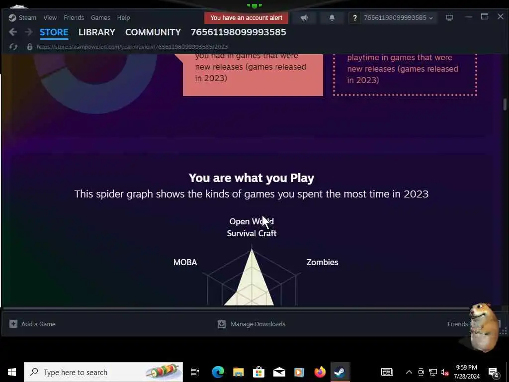Click the Steam taskbar icon
The height and width of the screenshot is (382, 509).
coord(340,372)
